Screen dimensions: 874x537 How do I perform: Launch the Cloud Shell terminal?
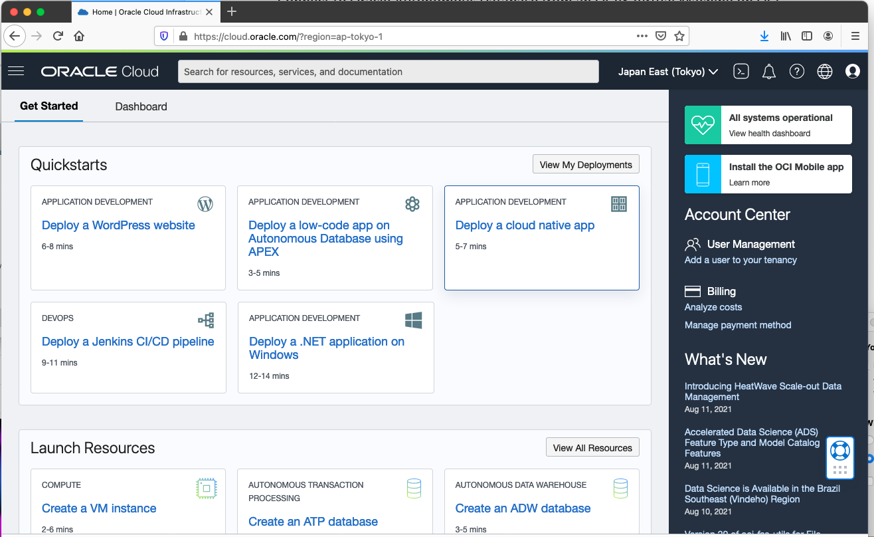(741, 71)
